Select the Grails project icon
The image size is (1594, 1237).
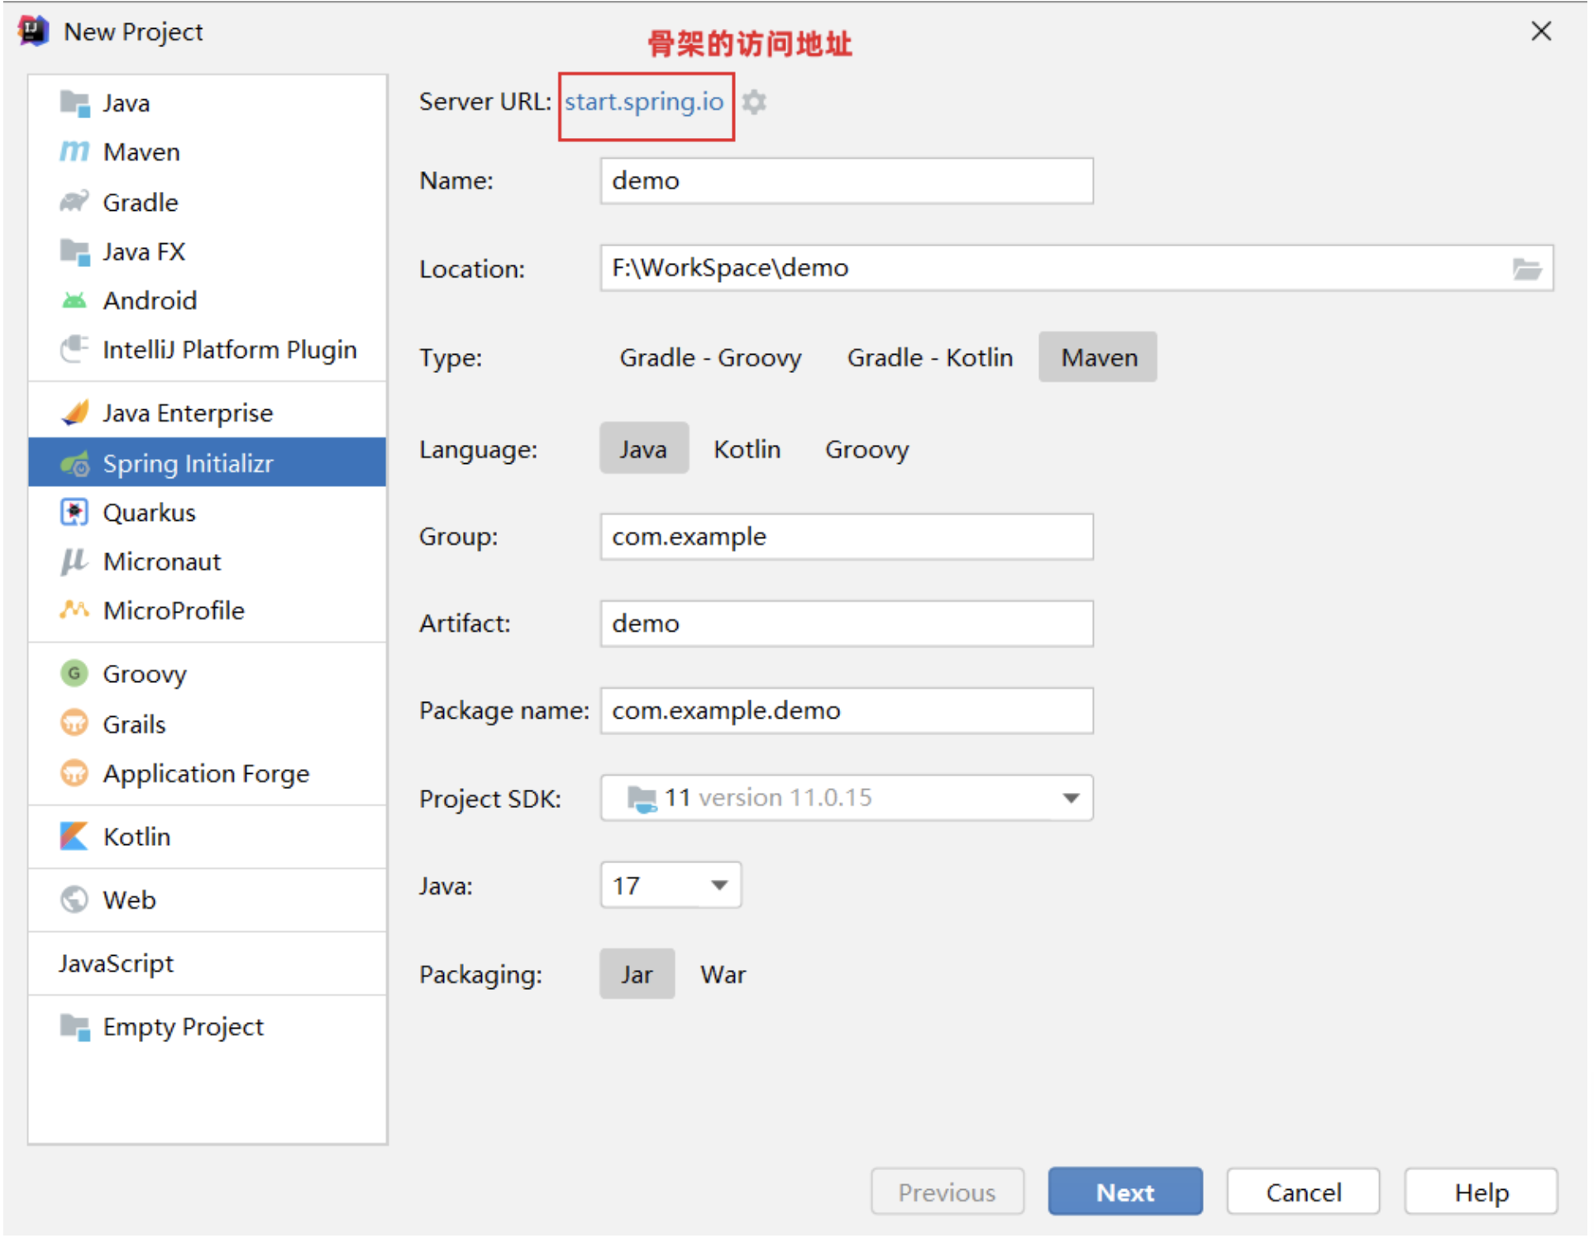[74, 724]
